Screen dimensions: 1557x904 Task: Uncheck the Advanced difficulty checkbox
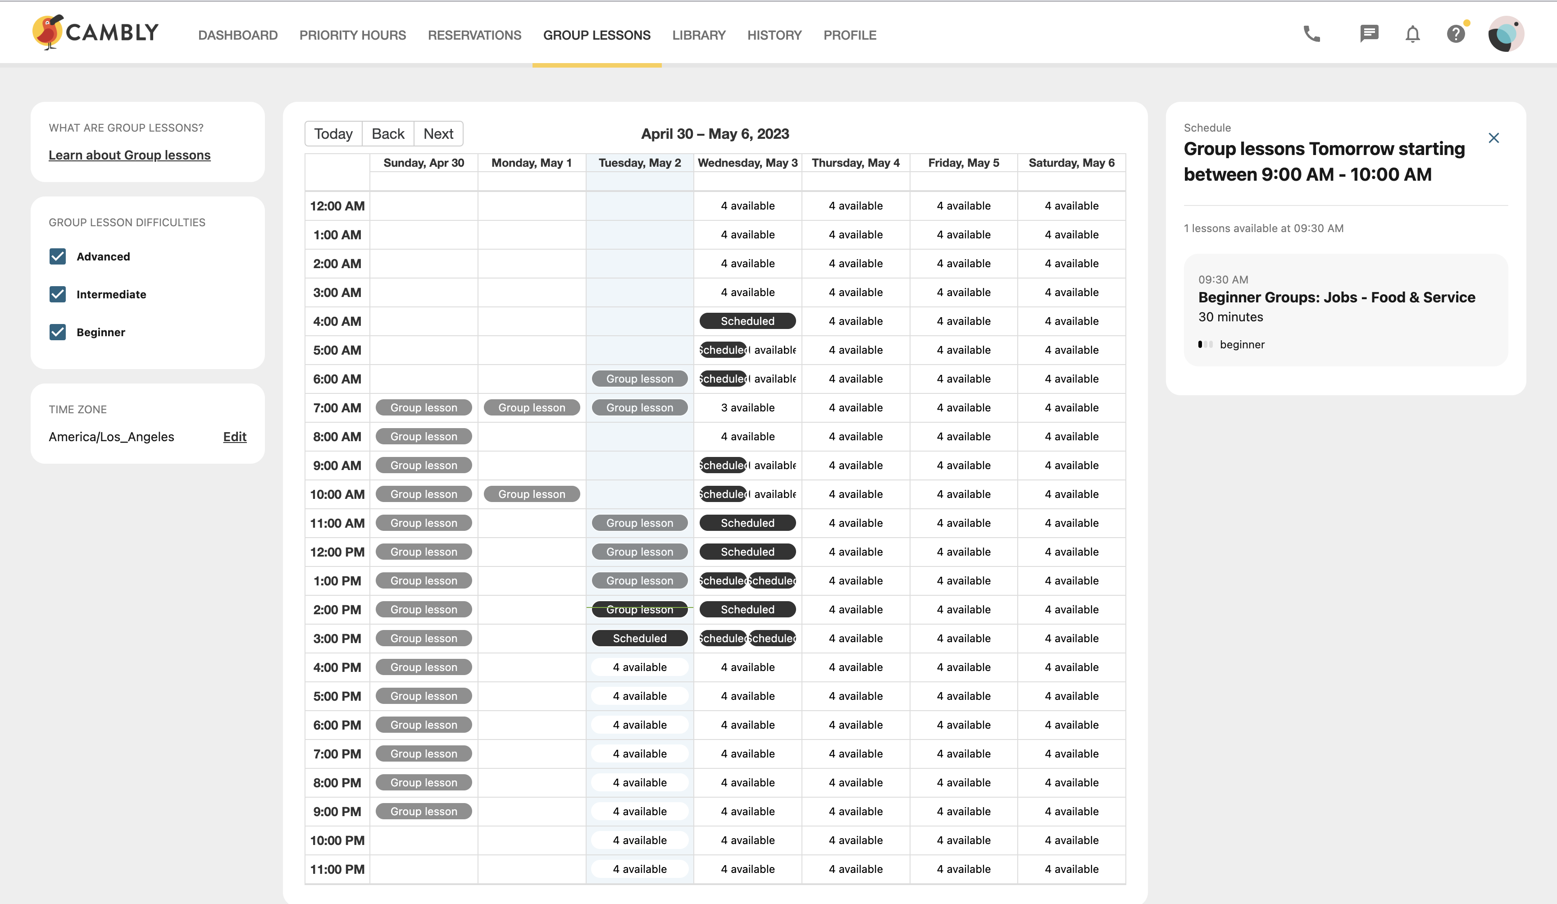pos(58,256)
